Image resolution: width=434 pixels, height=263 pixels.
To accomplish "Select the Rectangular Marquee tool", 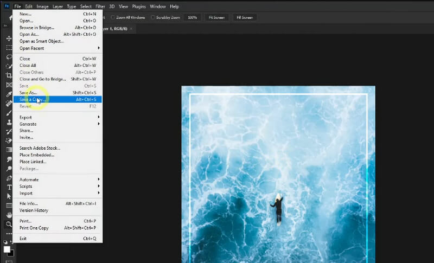I will tap(9, 48).
